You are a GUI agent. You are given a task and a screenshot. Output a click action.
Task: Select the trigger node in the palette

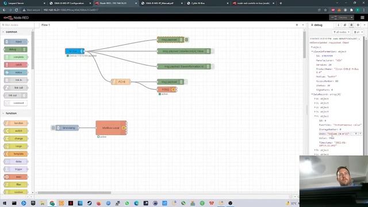pos(16,169)
